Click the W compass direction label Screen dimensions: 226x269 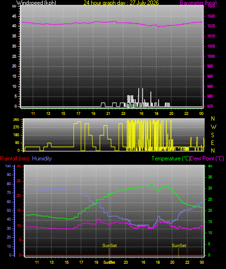click(x=213, y=127)
